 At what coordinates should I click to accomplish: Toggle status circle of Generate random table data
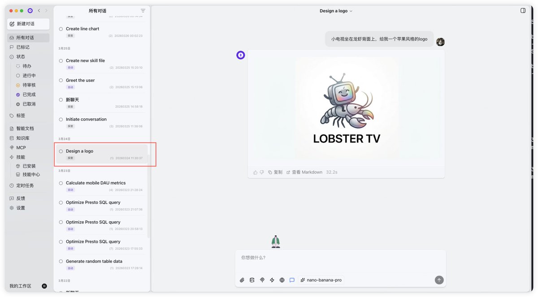(61, 262)
